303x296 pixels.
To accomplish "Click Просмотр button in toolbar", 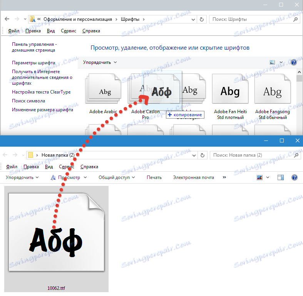I will (x=65, y=177).
